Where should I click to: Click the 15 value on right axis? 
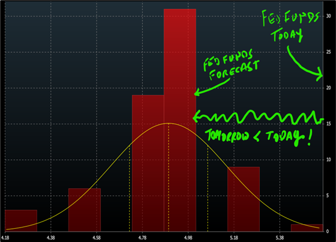(328, 124)
